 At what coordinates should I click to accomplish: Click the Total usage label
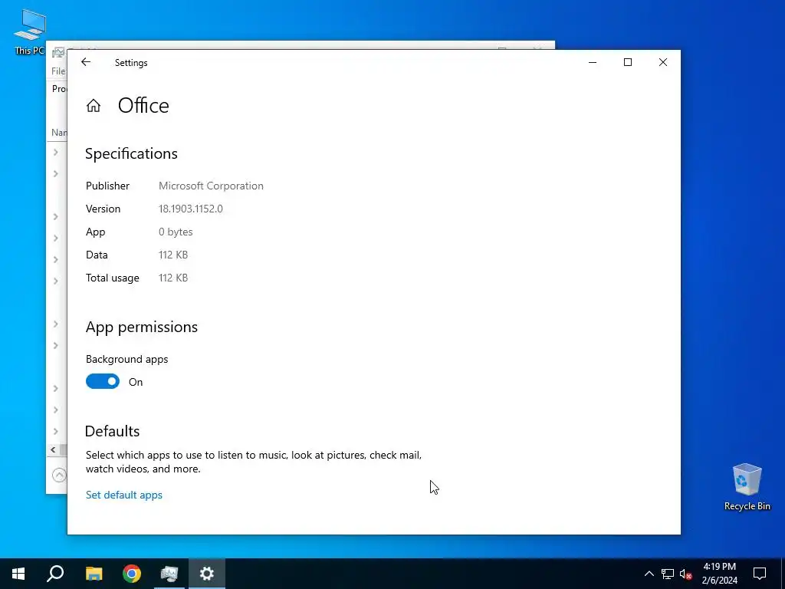tap(113, 278)
